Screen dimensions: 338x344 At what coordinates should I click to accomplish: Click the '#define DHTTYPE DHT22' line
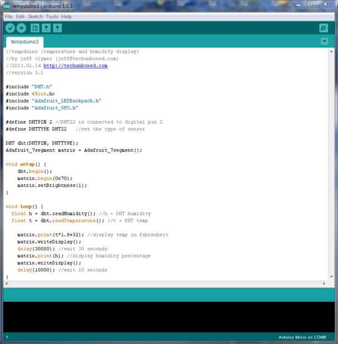coord(75,129)
